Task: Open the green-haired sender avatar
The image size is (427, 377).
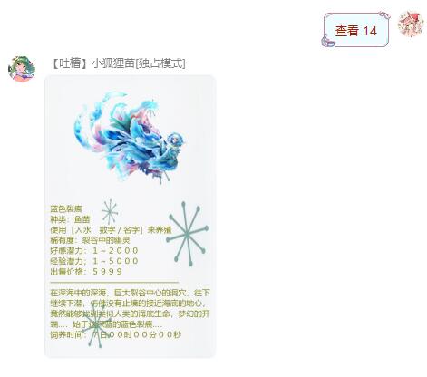Action: click(22, 69)
